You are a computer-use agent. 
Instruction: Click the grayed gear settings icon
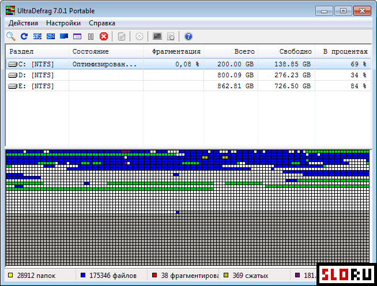[139, 36]
